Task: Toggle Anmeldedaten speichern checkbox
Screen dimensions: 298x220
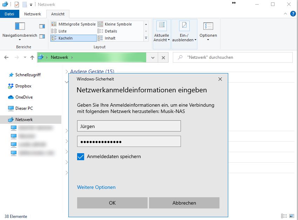Action: point(81,157)
